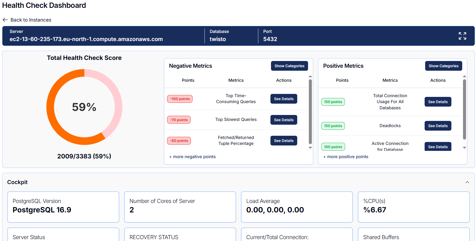
Task: Expand more negative points
Action: coord(192,157)
